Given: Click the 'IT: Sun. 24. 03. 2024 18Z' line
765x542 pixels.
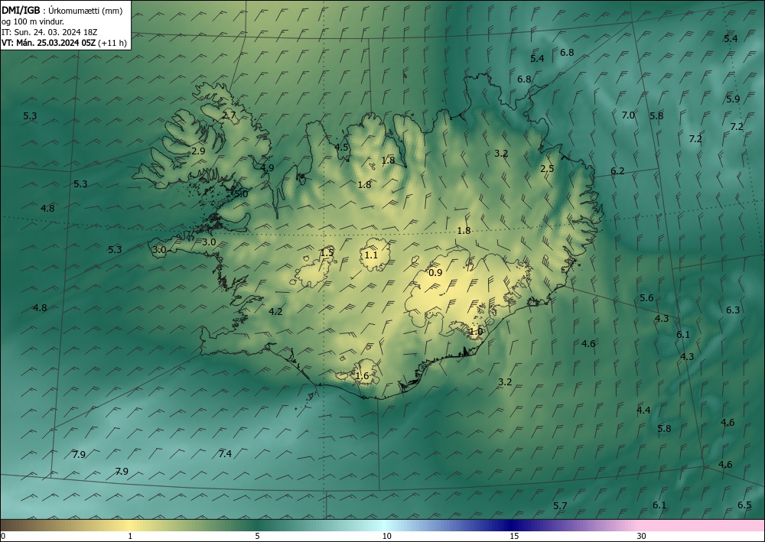Looking at the screenshot, I should pos(50,32).
